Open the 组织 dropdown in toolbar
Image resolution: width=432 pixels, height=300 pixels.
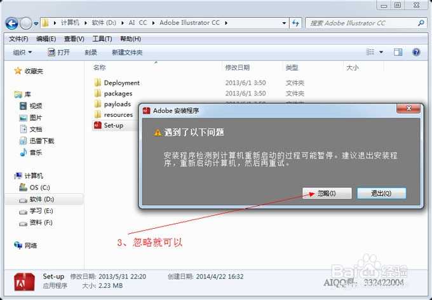pyautogui.click(x=22, y=52)
